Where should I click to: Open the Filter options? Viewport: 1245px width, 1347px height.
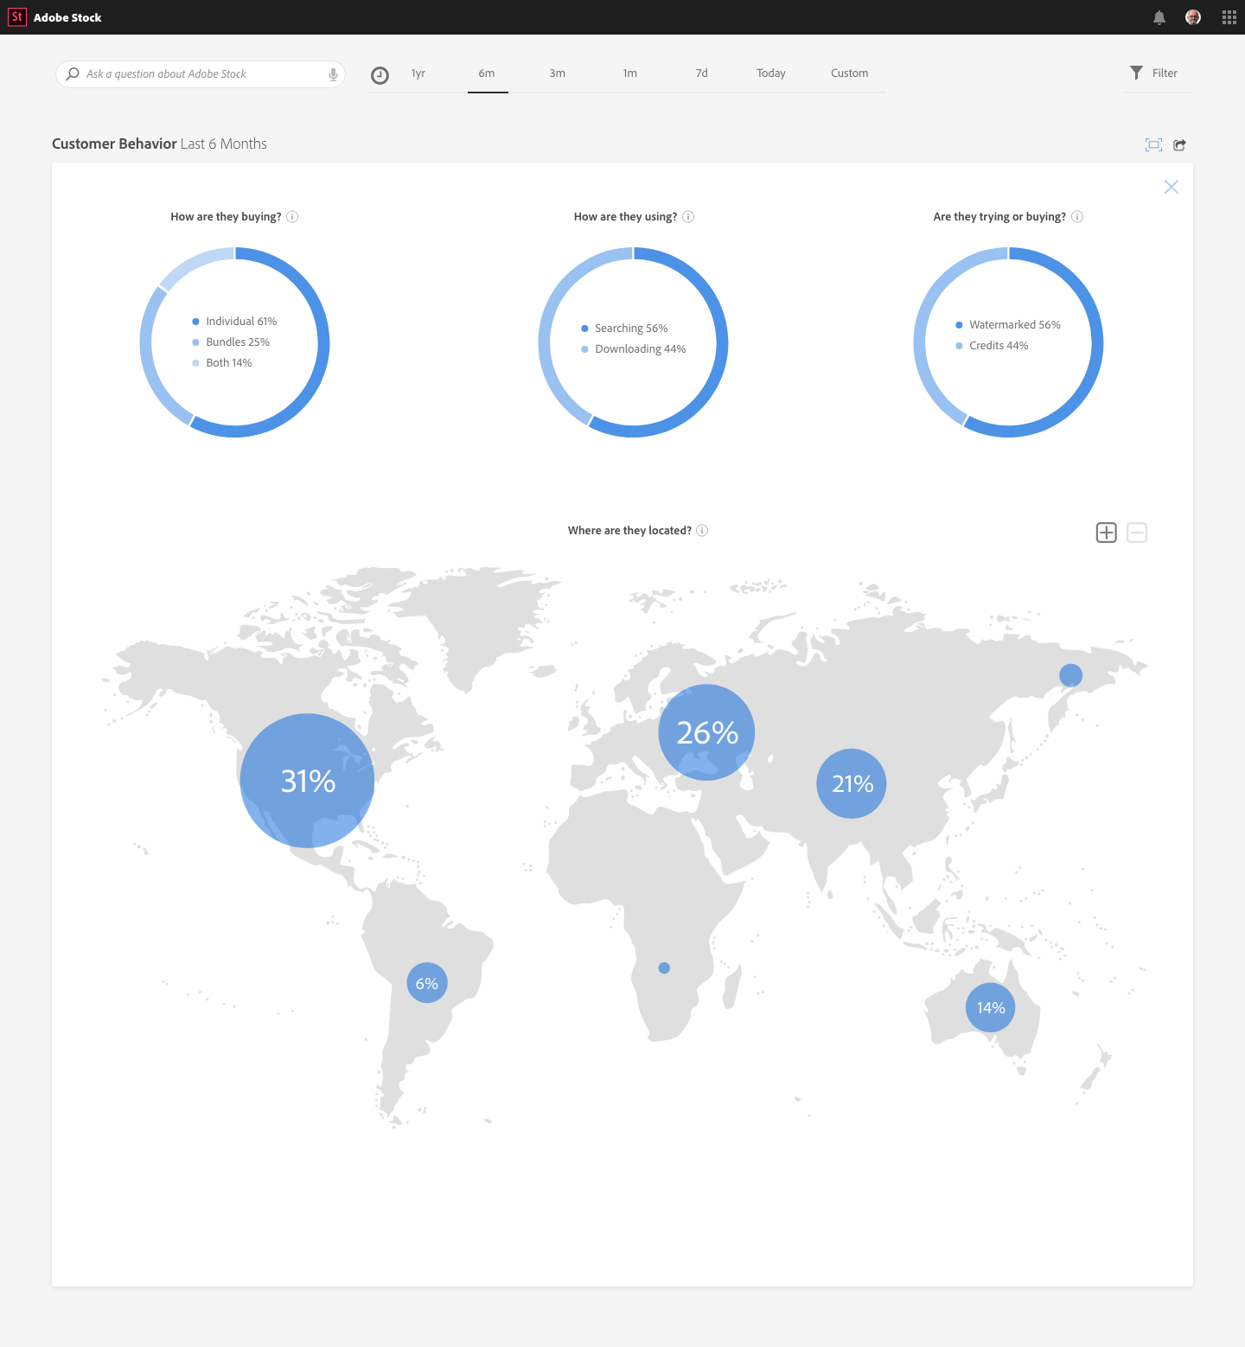click(x=1154, y=73)
